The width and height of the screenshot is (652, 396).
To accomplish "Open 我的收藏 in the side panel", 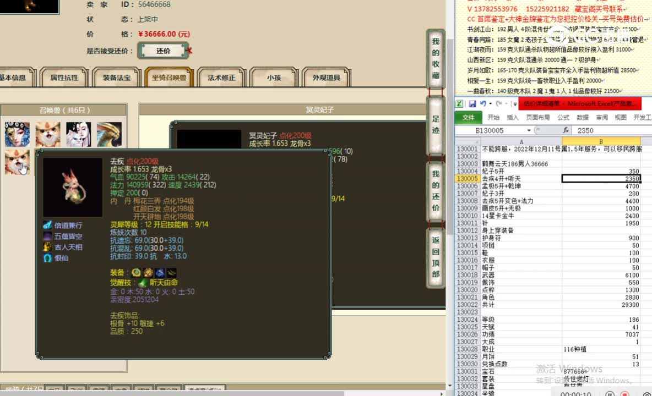I will tap(436, 58).
